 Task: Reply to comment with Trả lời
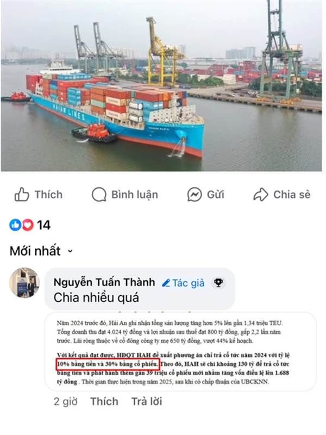click(147, 401)
